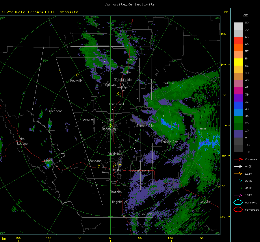Select the magenta 42-39 dBZ swatch
The width and height of the screenshot is (260, 242).
click(238, 91)
